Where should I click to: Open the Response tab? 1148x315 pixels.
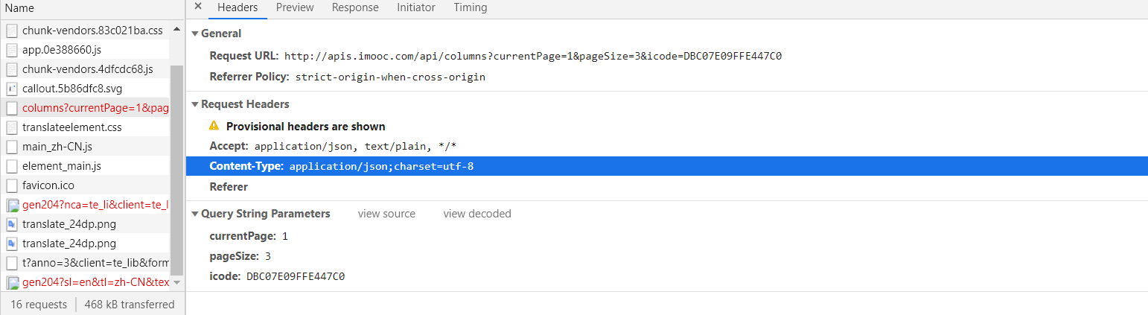pyautogui.click(x=355, y=7)
